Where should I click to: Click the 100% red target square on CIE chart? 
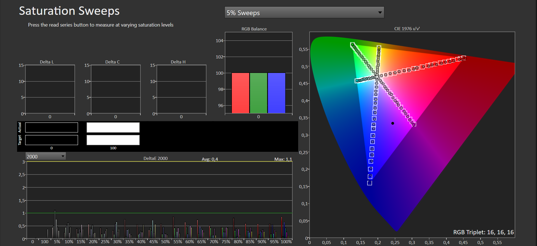tap(464, 58)
